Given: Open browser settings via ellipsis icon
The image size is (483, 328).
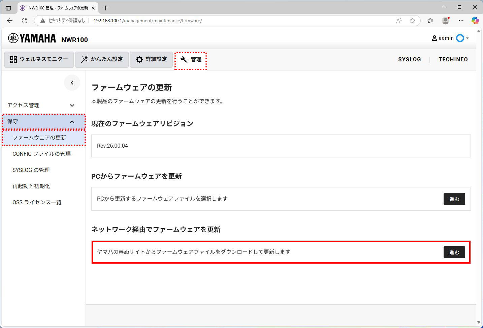Looking at the screenshot, I should click(x=461, y=21).
